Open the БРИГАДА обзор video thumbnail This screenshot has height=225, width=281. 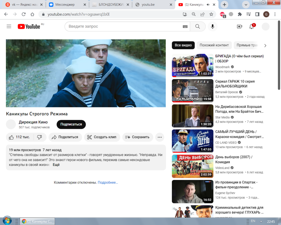[x=192, y=65]
